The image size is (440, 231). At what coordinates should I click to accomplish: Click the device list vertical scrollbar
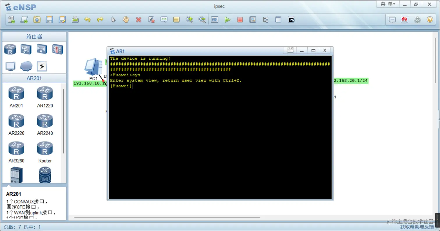pyautogui.click(x=64, y=121)
